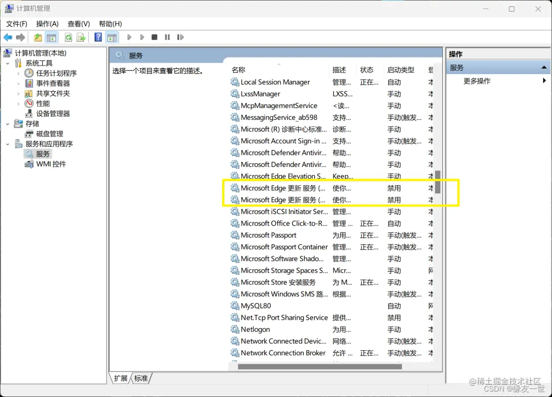This screenshot has height=397, width=552.
Task: Expand the 事件查看器 node
Action: tap(18, 83)
